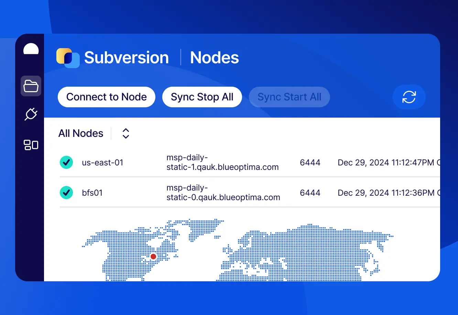Click the Subversion logo icon
The image size is (458, 315).
click(x=68, y=58)
